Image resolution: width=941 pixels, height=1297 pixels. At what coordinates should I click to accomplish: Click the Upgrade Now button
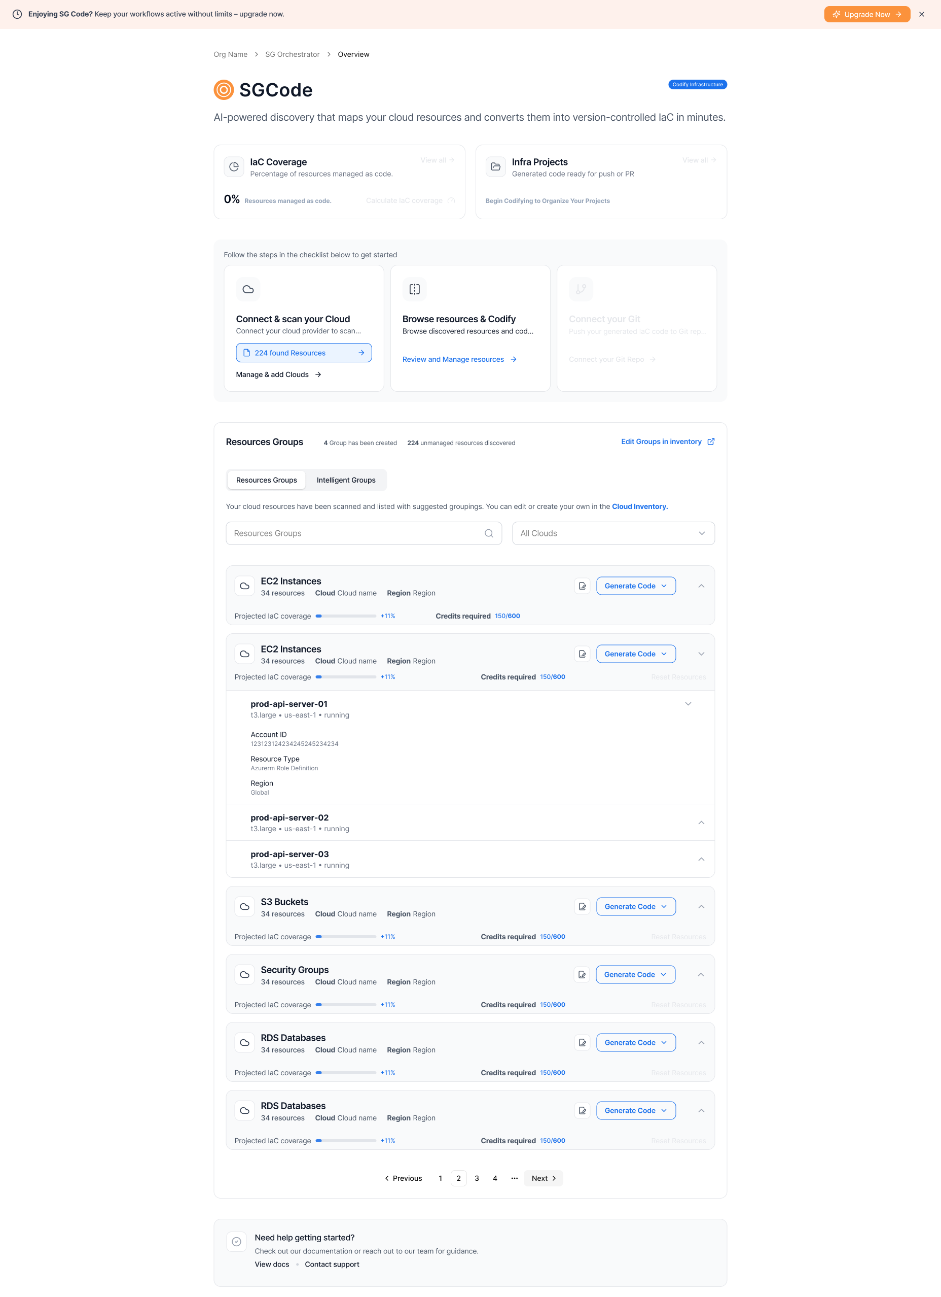pyautogui.click(x=866, y=14)
